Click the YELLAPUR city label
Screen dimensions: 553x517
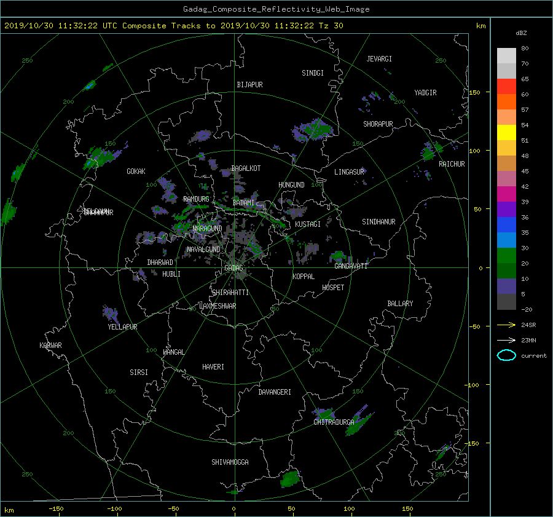122,327
